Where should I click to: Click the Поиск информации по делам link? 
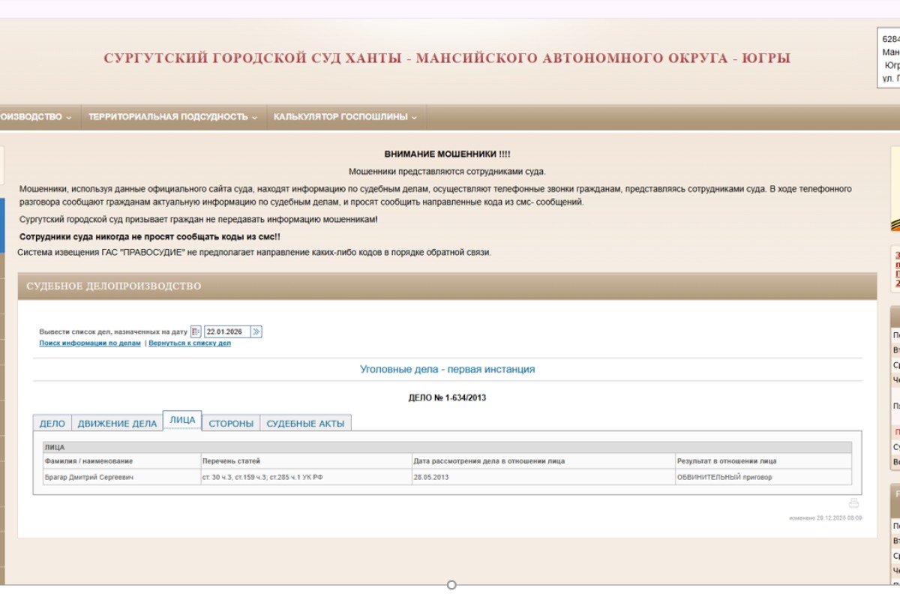click(x=90, y=343)
